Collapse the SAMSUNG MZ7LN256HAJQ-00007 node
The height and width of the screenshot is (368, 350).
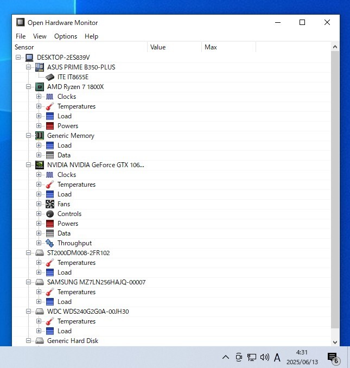click(28, 282)
